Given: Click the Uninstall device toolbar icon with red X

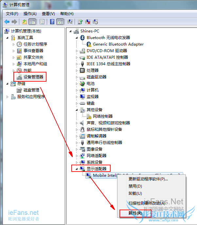Looking at the screenshot, I should click(88, 22).
